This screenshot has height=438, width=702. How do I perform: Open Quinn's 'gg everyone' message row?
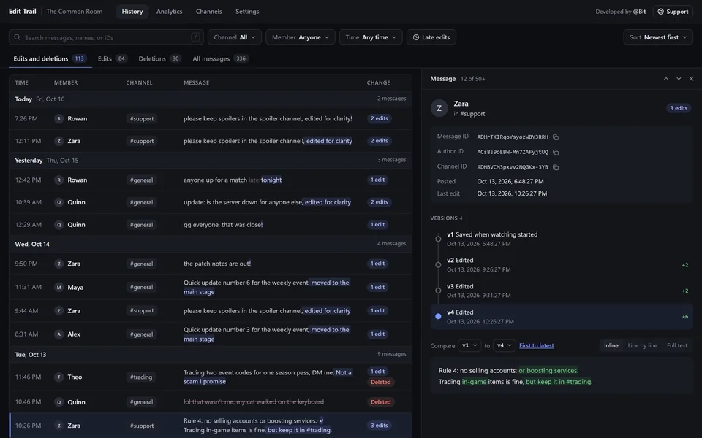coord(211,225)
